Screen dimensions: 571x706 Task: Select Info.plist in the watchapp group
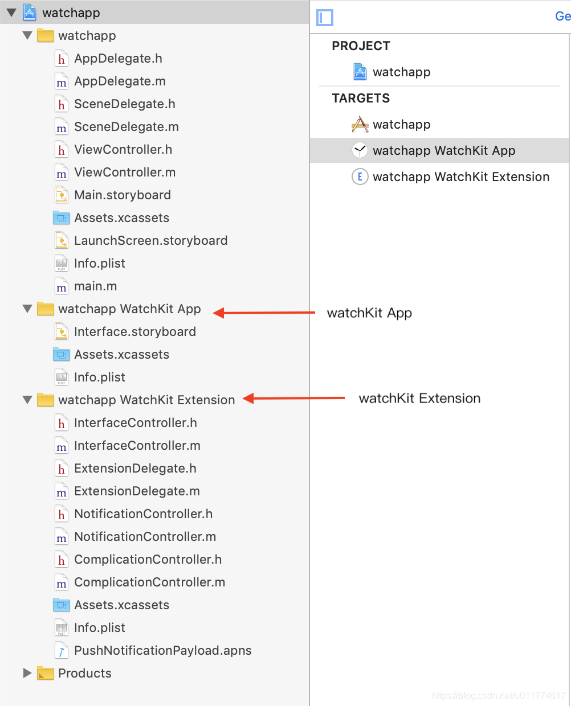[100, 263]
